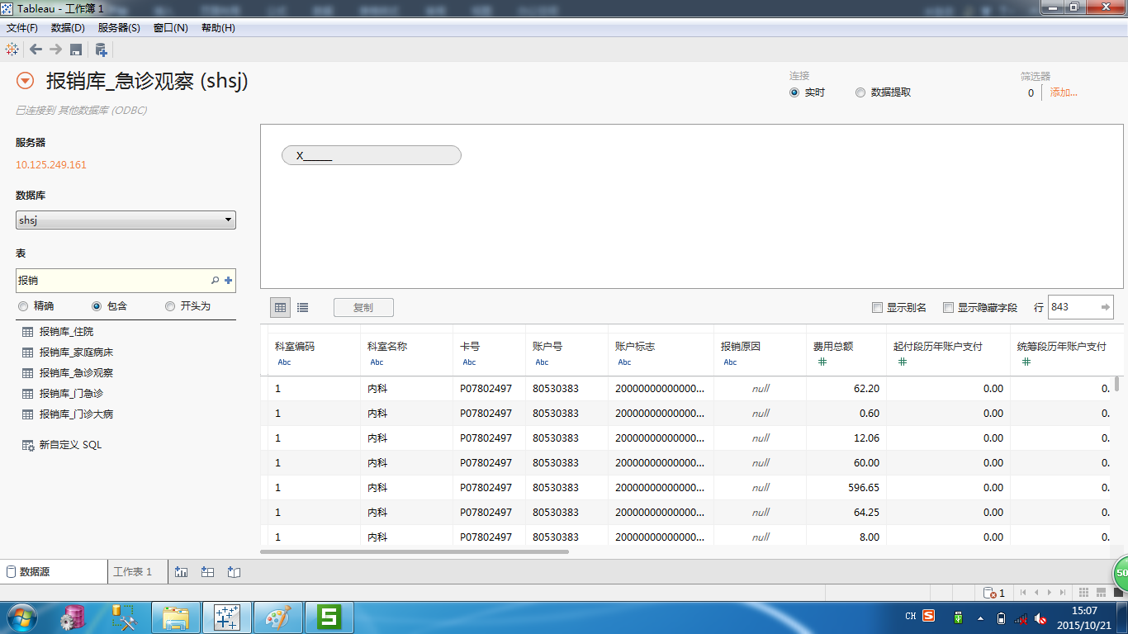
Task: Switch to the 工作表 1 tab
Action: (133, 571)
